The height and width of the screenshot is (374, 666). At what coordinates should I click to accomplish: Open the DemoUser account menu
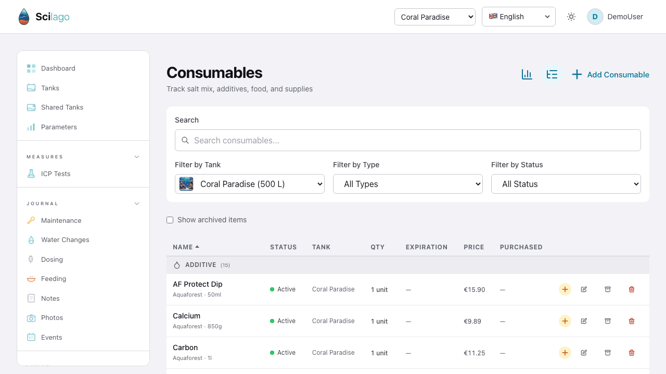coord(615,17)
